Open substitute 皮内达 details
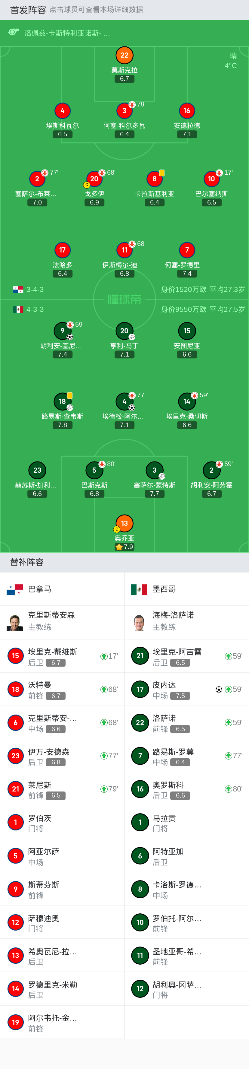 [186, 689]
